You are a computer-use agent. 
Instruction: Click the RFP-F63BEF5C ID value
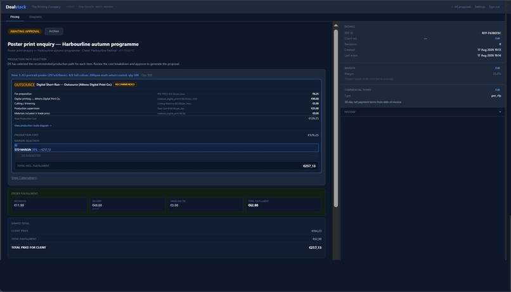click(x=491, y=33)
